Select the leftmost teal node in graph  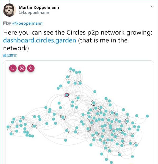(x=8, y=127)
